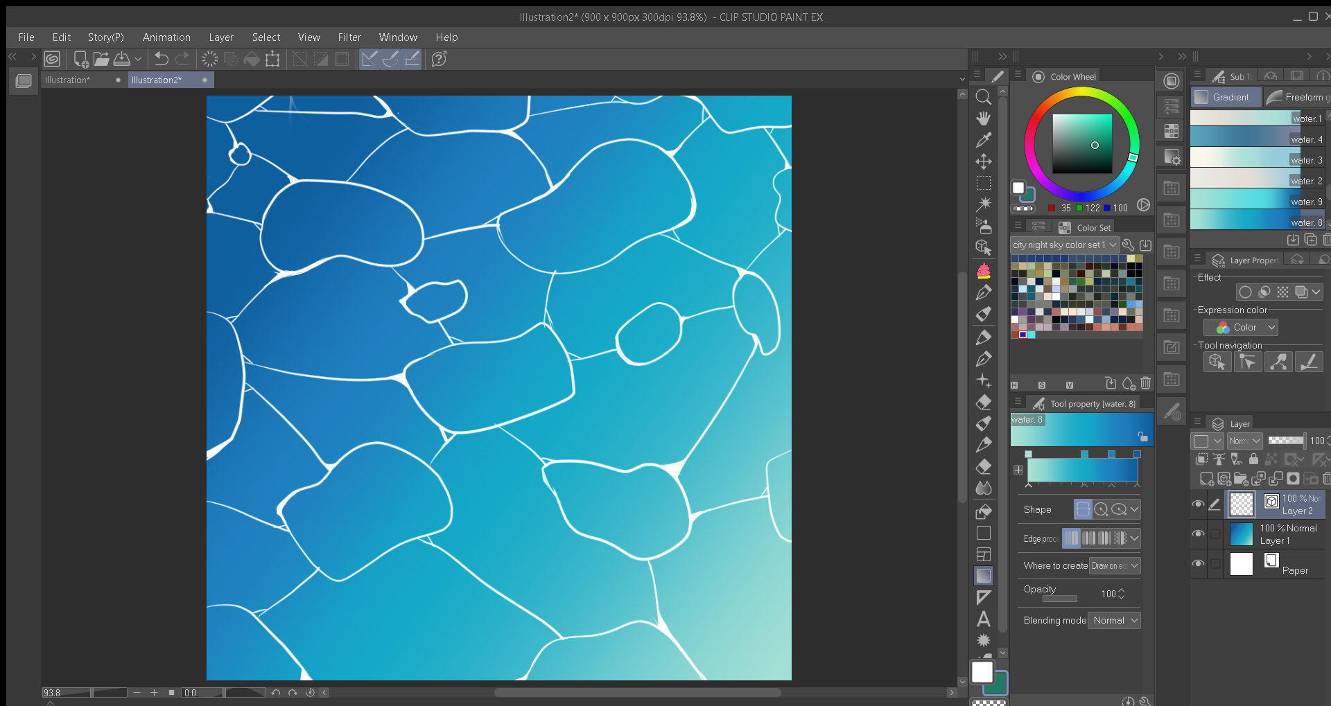This screenshot has width=1331, height=706.
Task: Click the color wheel saturation square
Action: click(x=1082, y=143)
